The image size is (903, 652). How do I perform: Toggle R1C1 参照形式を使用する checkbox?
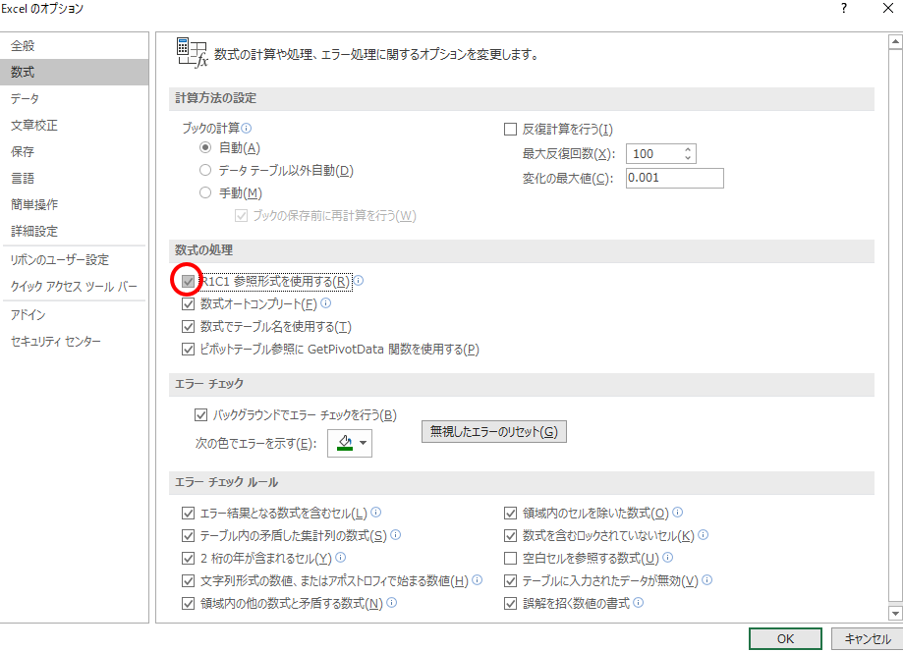click(188, 281)
